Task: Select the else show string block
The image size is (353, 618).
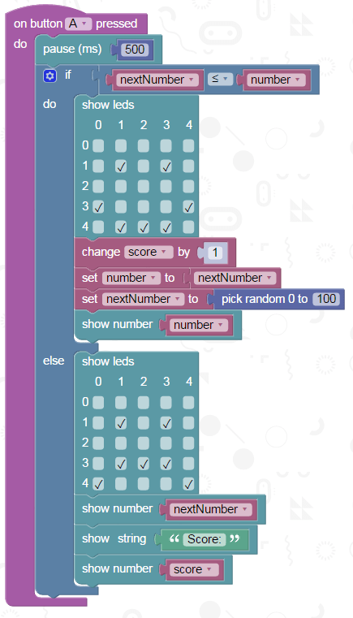Action: [166, 539]
